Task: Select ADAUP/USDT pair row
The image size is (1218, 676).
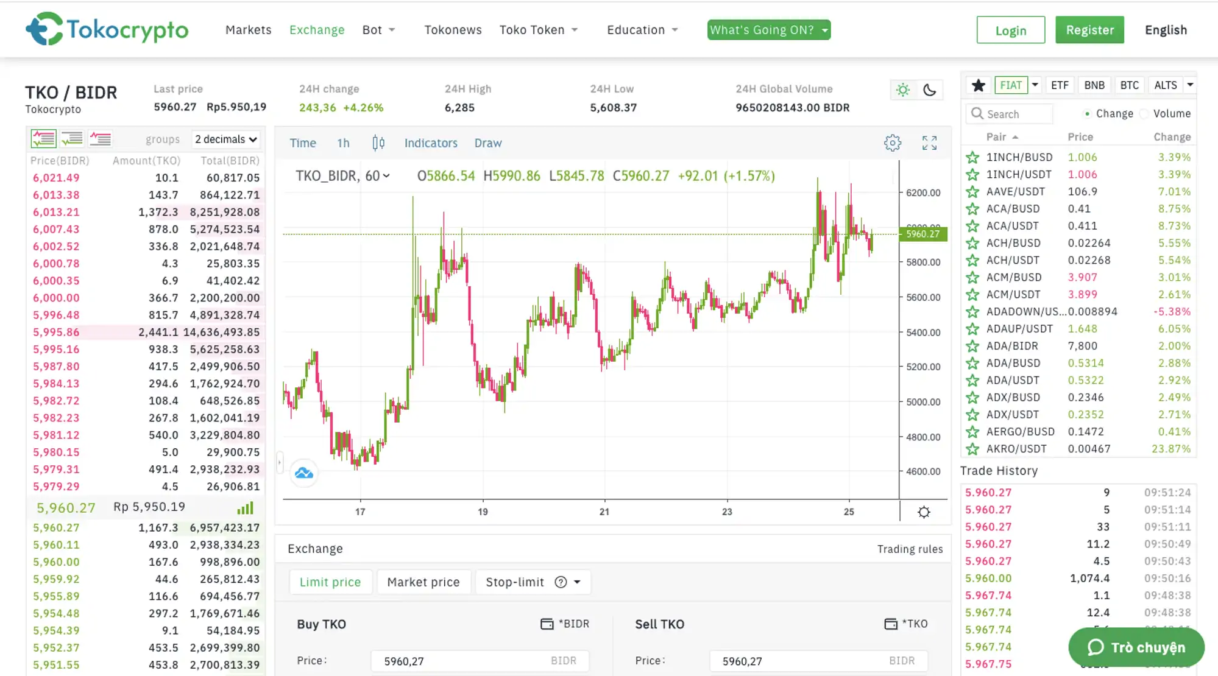Action: click(1078, 329)
